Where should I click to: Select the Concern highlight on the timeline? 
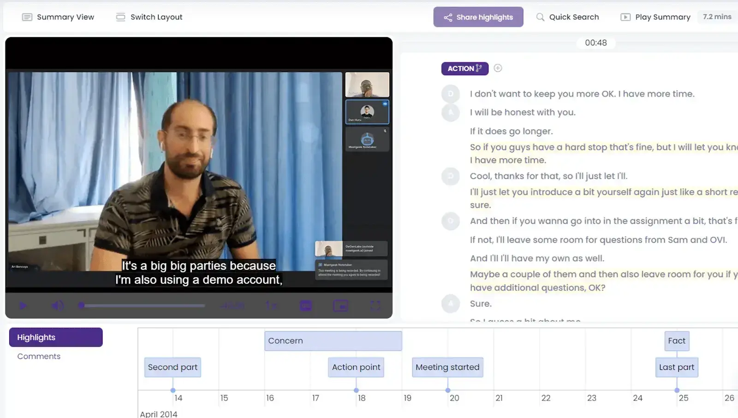point(333,341)
